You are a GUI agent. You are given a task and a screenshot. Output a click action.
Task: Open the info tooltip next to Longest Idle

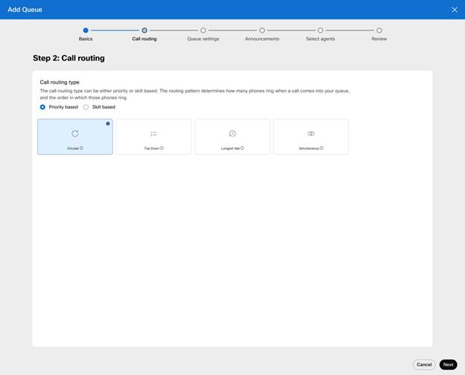pos(242,148)
